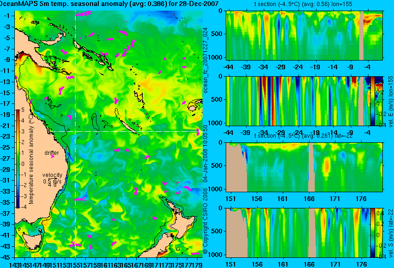Click the '0' tick on temperature color bar
The height and width of the screenshot is (268, 394).
coord(23,164)
